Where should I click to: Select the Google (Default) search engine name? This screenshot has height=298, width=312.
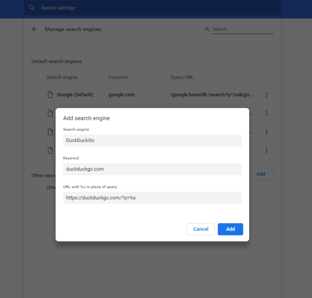(x=75, y=95)
